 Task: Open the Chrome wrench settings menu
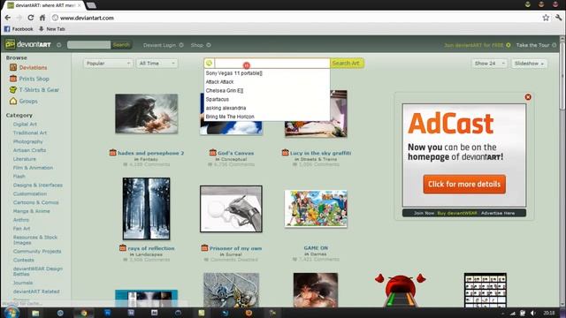(559, 18)
